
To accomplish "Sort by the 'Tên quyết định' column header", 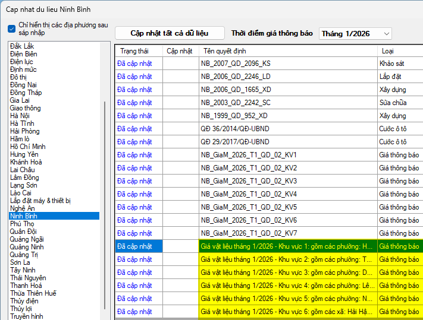I will click(224, 51).
